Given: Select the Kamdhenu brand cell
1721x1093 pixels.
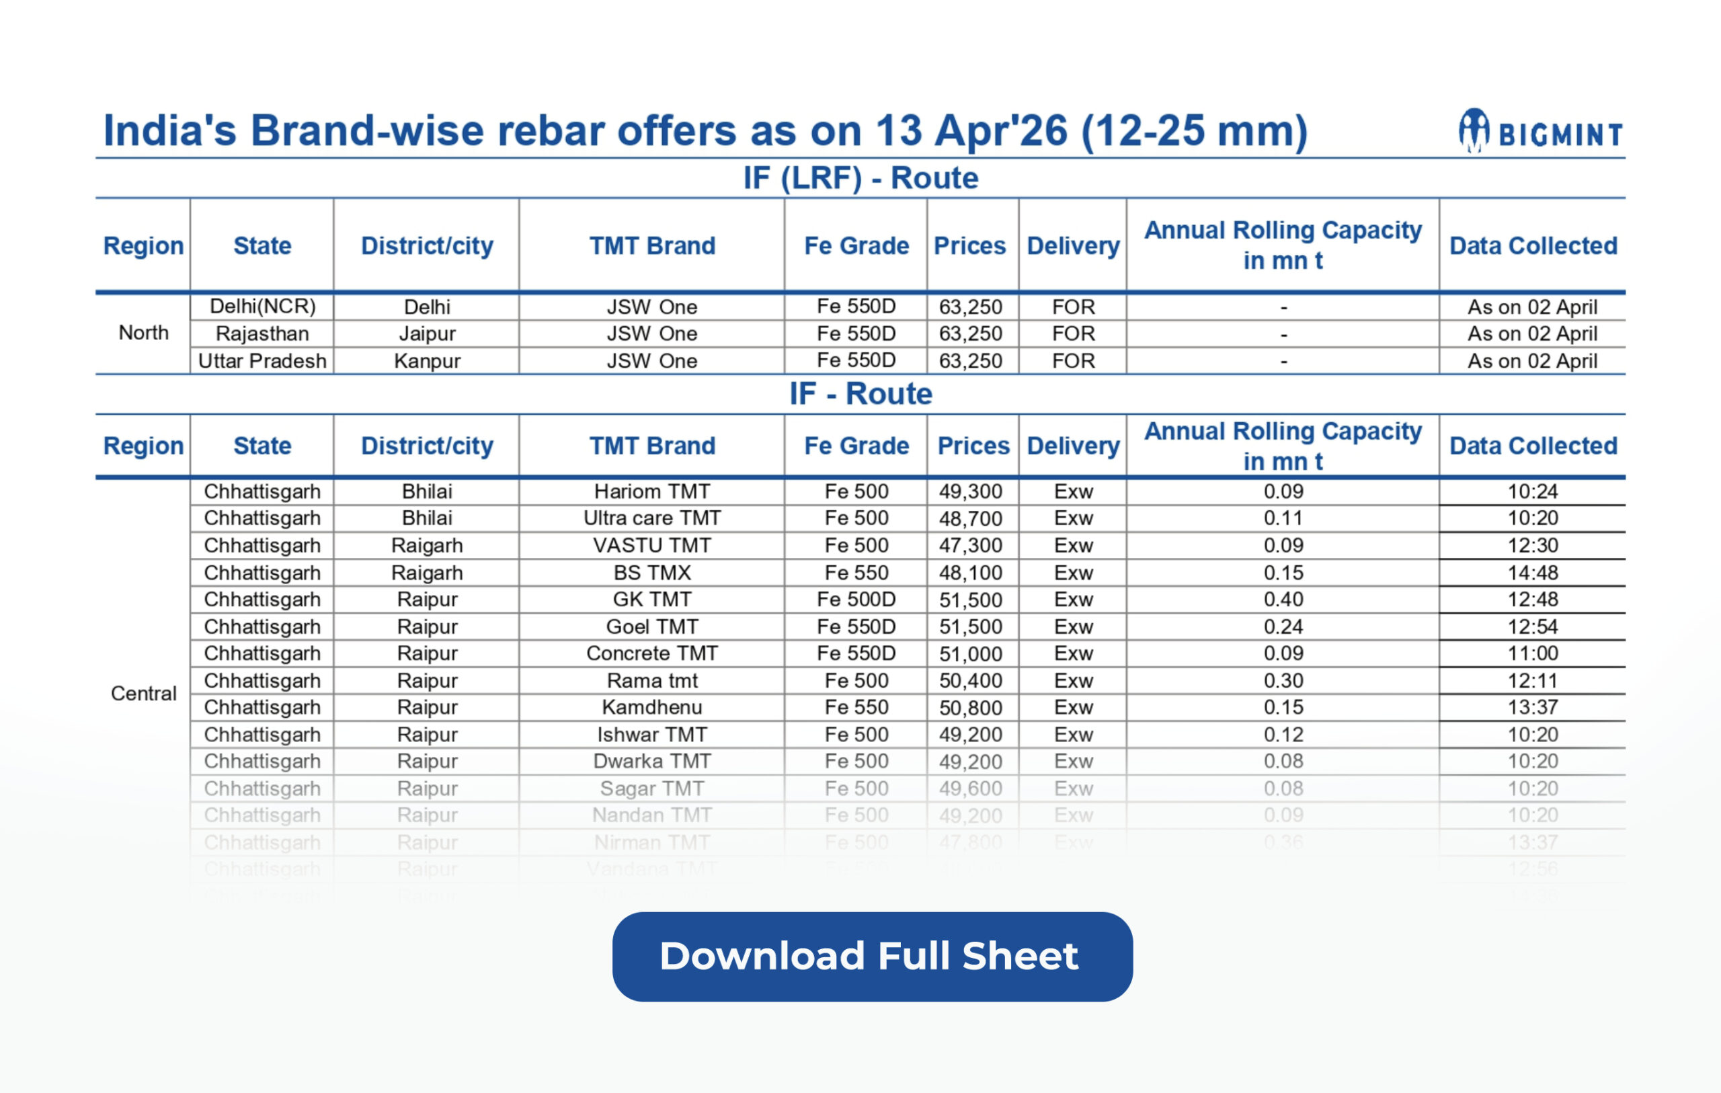Looking at the screenshot, I should click(x=652, y=708).
